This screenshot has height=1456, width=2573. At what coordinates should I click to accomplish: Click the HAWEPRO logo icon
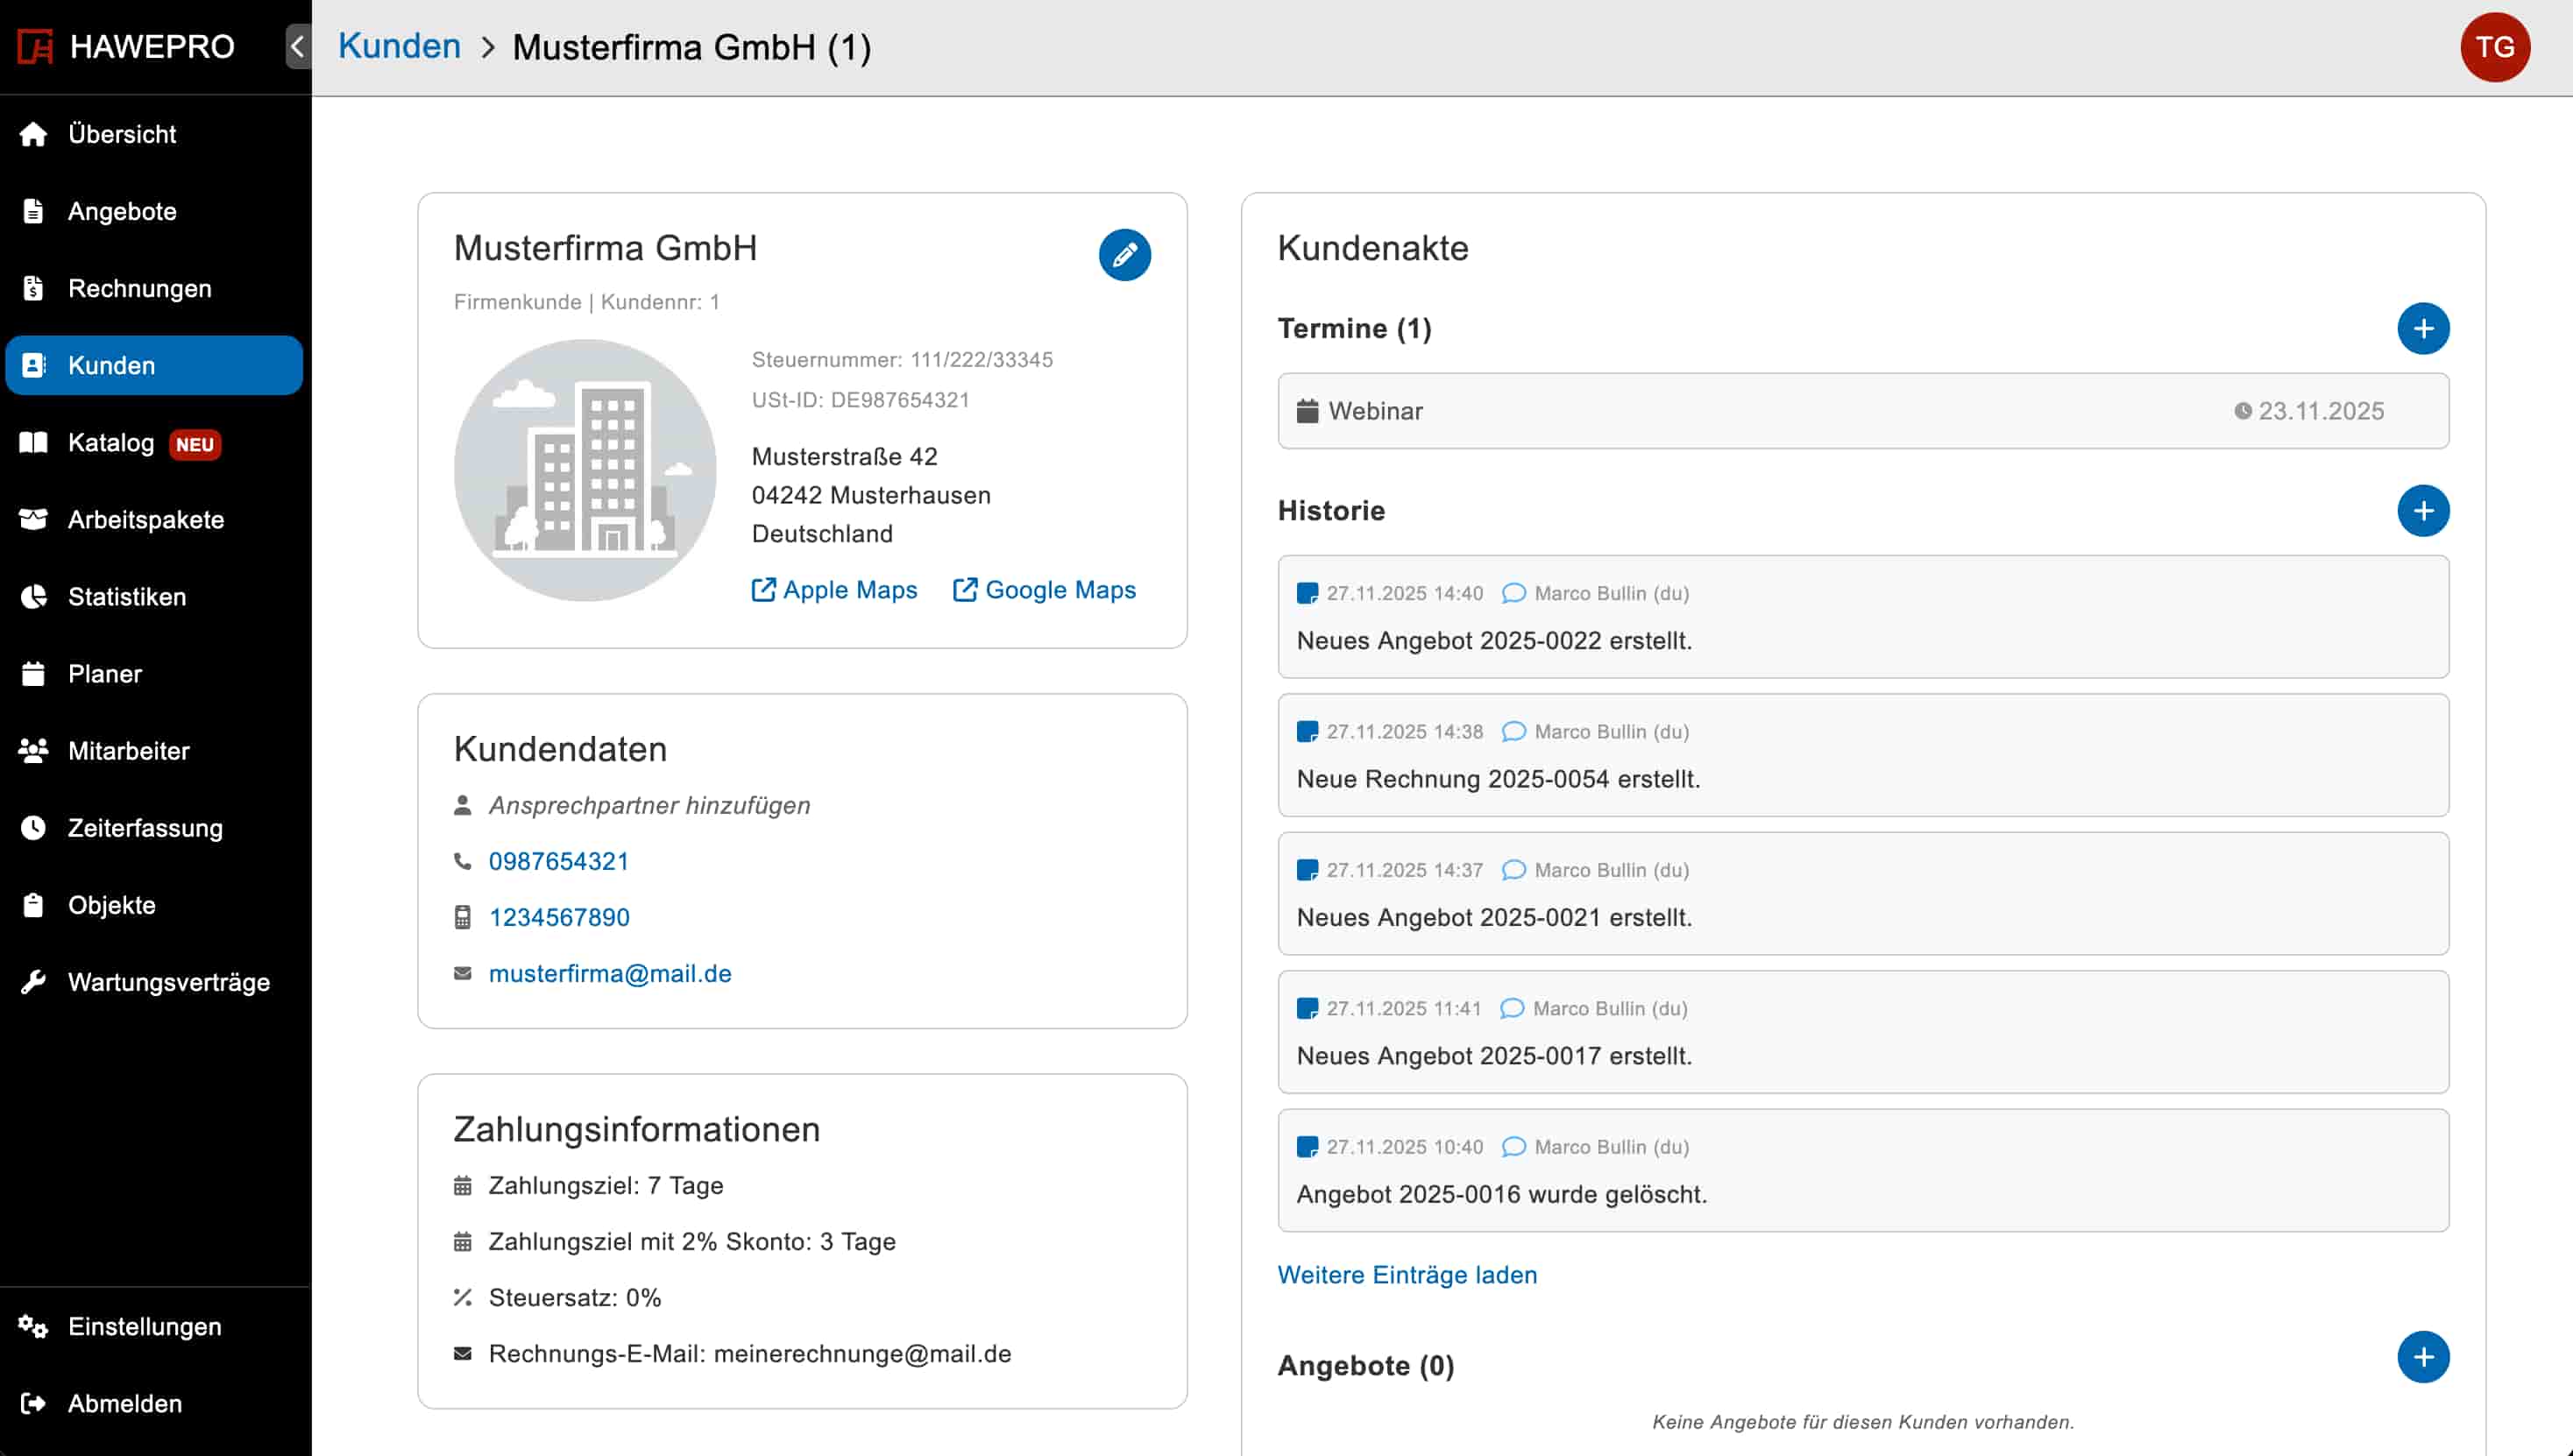click(x=35, y=47)
